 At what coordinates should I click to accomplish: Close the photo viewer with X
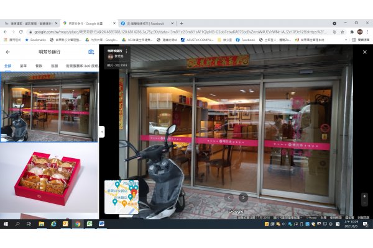365,52
